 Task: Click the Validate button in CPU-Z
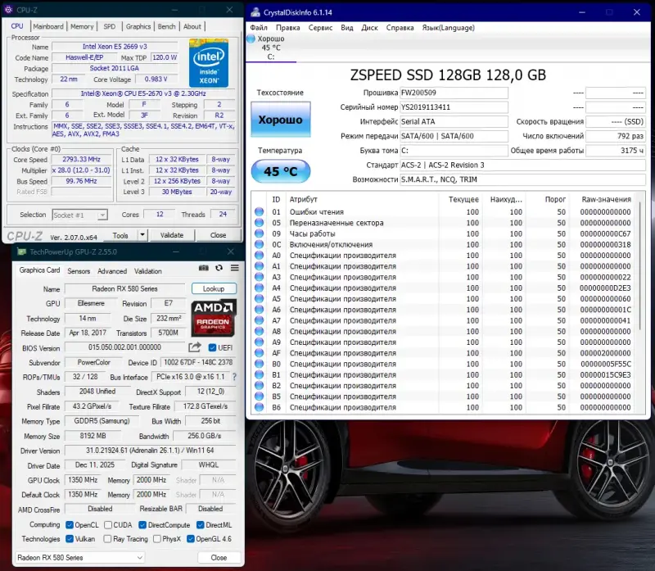pos(172,234)
